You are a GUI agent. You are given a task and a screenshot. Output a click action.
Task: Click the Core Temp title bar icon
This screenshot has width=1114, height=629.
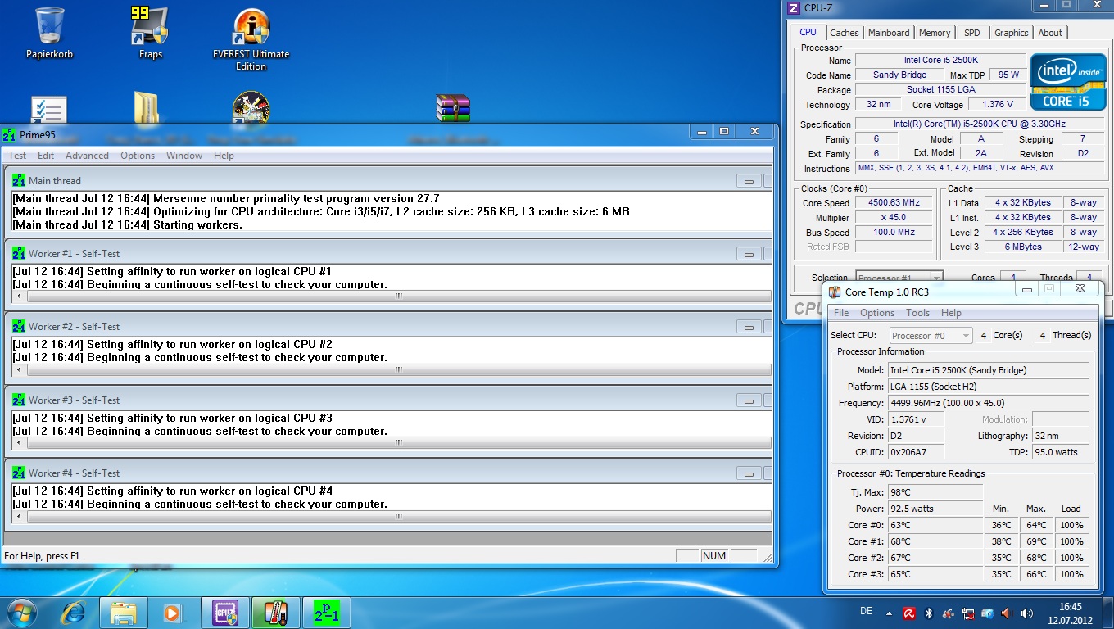pyautogui.click(x=835, y=292)
